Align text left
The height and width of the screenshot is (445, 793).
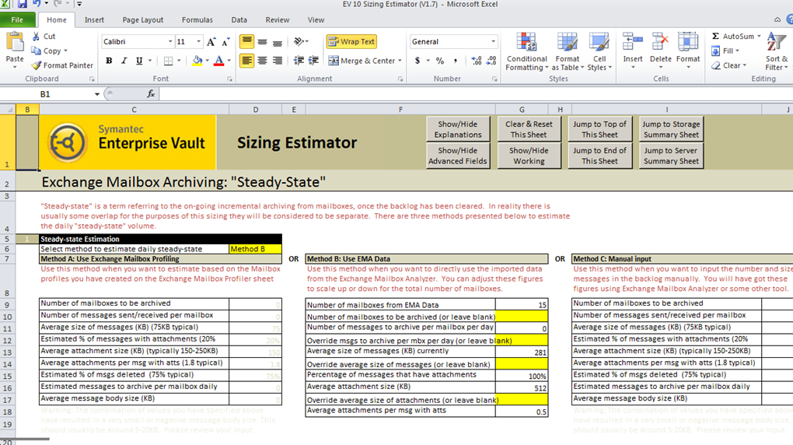246,61
